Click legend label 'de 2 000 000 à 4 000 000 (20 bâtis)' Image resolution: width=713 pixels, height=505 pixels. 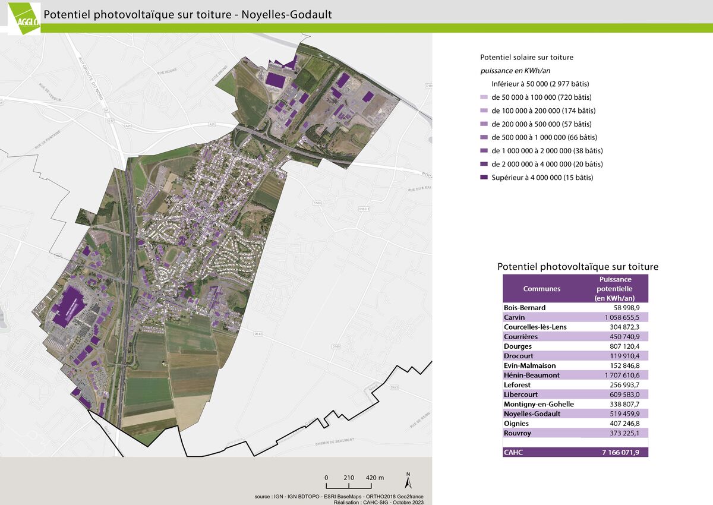pos(547,165)
